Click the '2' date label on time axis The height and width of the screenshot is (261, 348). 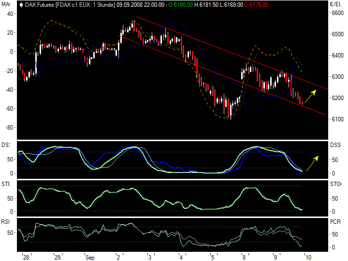point(118,258)
